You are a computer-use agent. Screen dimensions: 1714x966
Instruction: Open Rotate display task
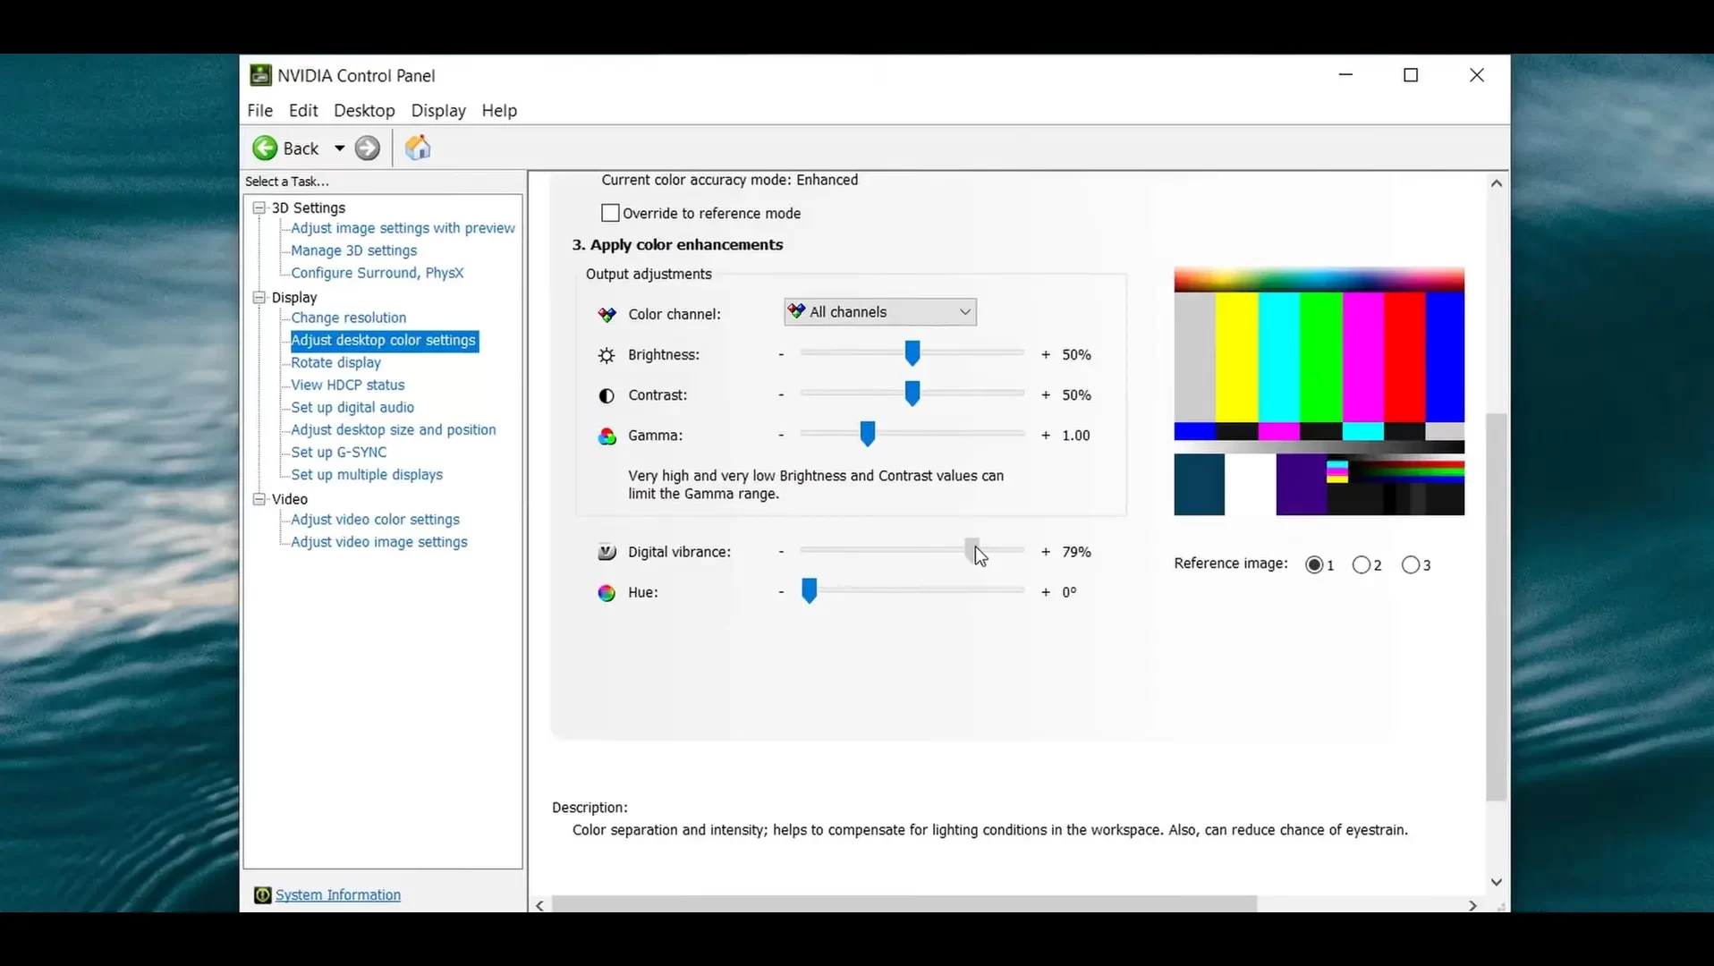click(335, 363)
